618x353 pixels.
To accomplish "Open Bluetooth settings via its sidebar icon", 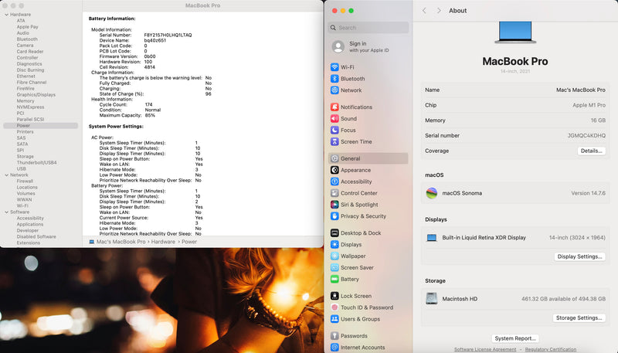I will 334,79.
